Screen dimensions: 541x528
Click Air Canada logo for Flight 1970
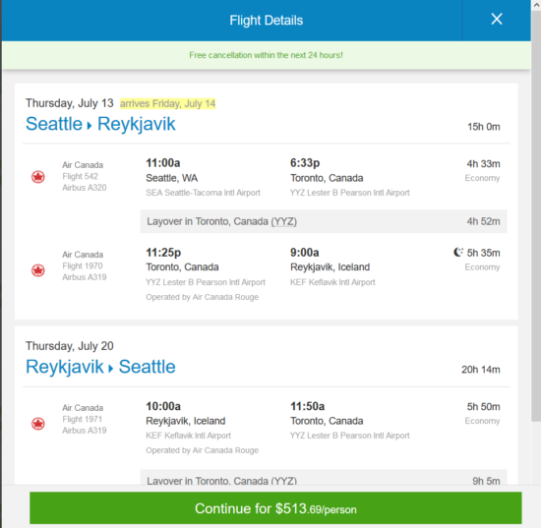point(38,270)
